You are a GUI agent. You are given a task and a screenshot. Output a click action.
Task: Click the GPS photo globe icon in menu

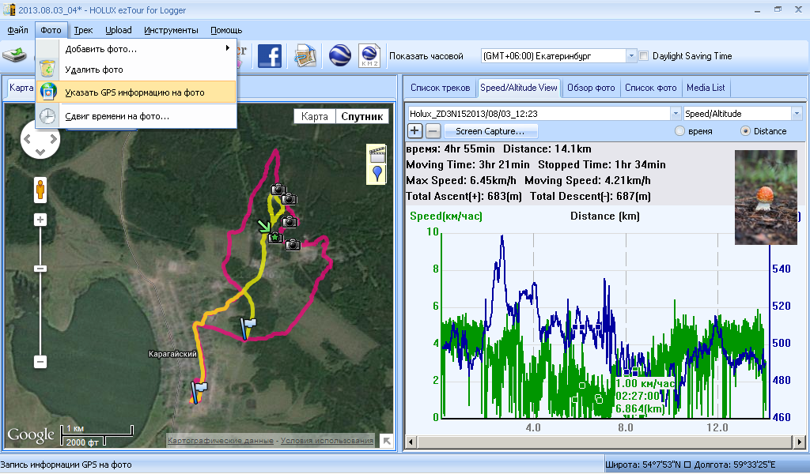(48, 92)
